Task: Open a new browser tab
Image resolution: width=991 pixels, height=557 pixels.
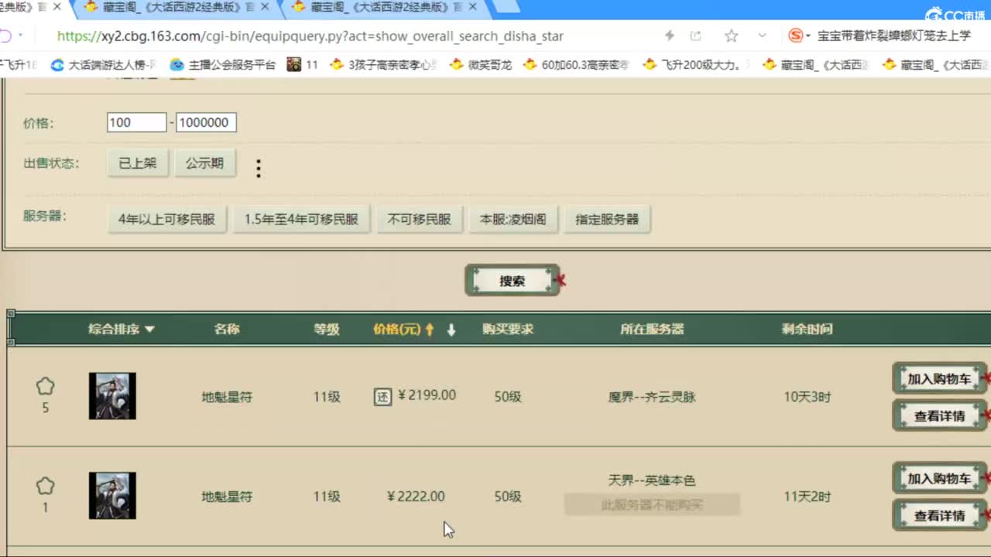Action: click(506, 7)
